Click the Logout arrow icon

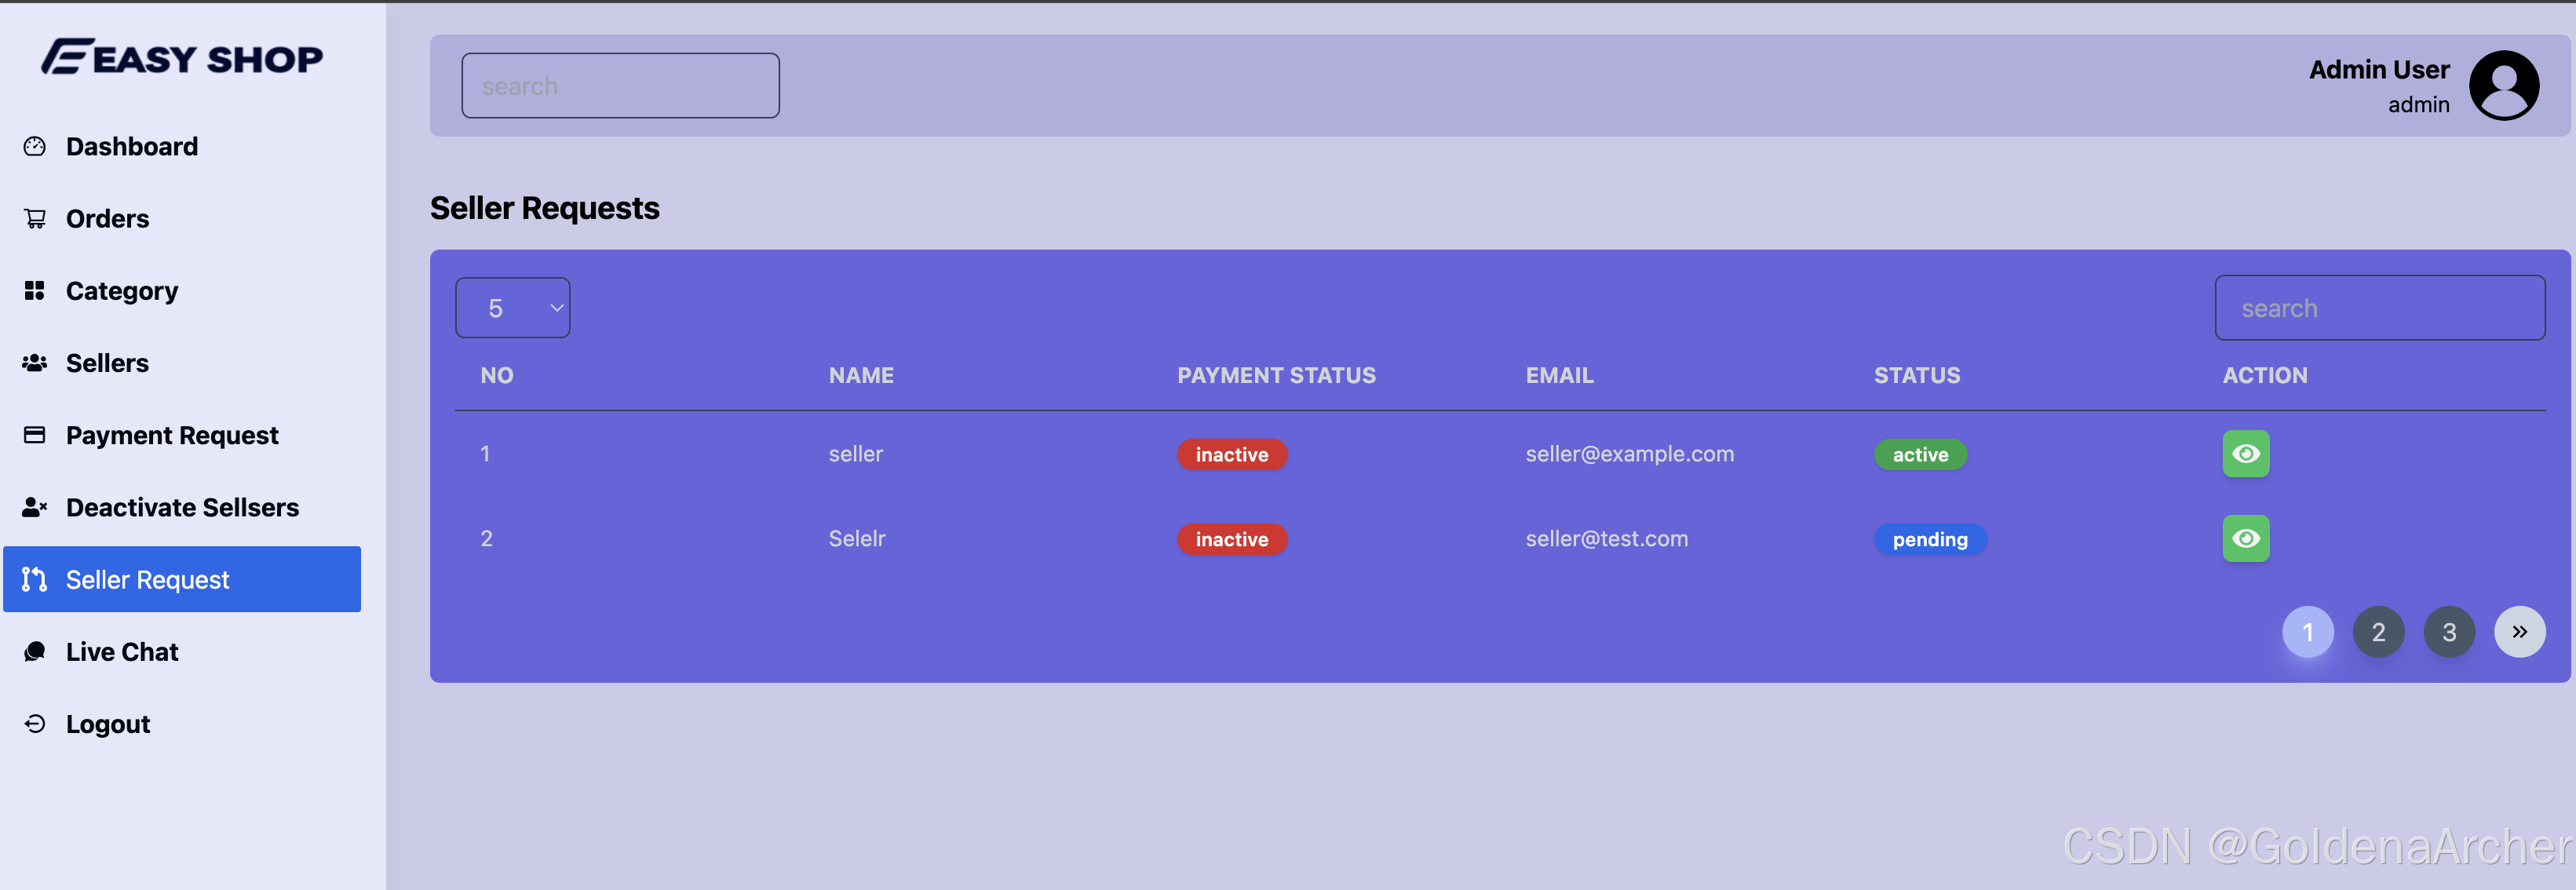[x=35, y=724]
